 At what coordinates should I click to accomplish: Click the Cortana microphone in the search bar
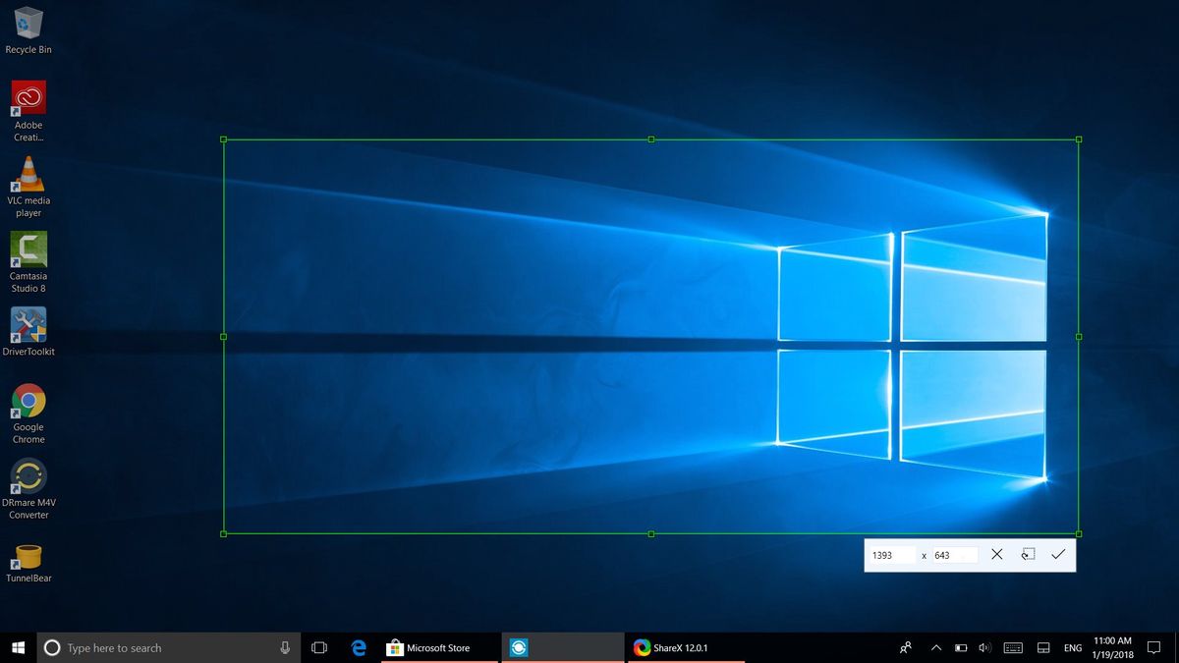point(284,647)
